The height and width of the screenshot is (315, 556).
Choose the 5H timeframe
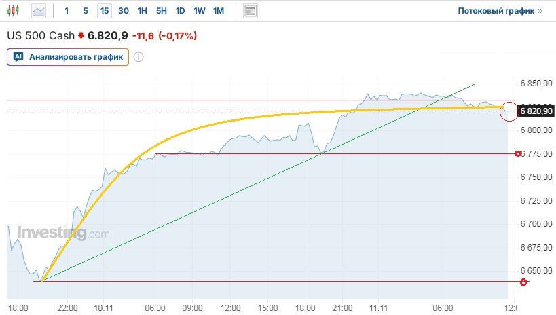point(161,11)
